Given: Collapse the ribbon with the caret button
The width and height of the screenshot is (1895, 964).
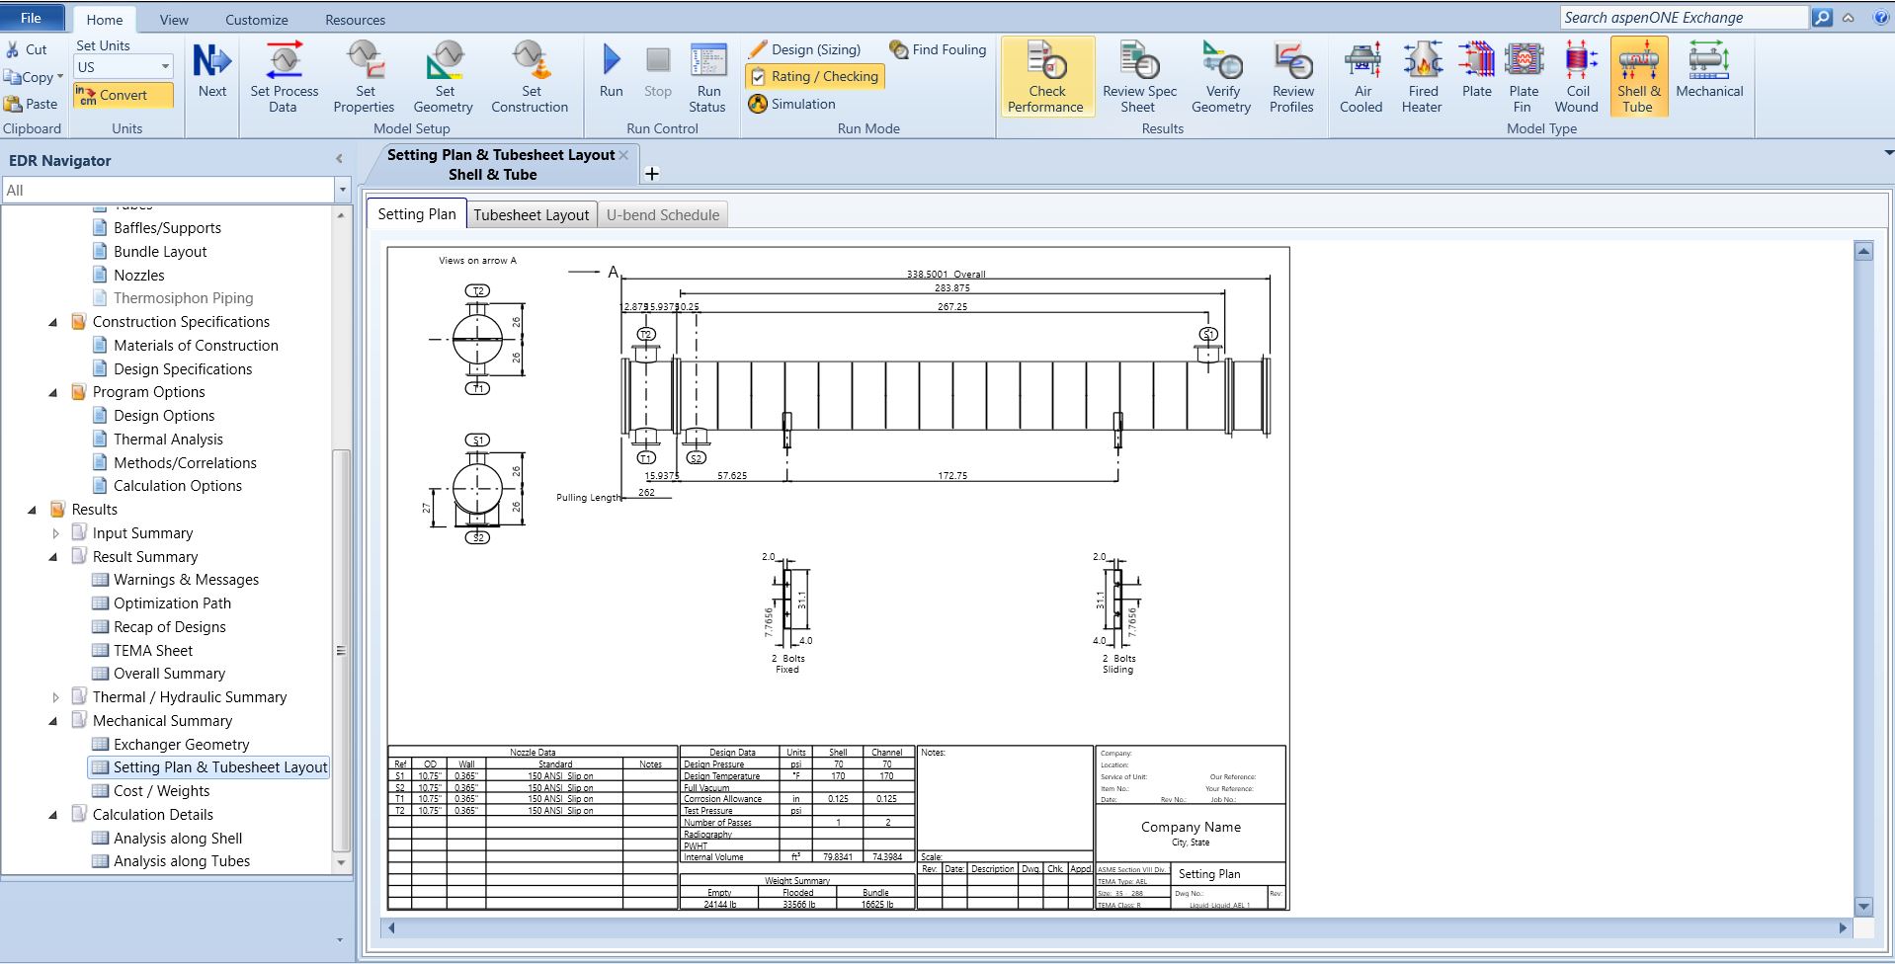Looking at the screenshot, I should coord(1848,18).
